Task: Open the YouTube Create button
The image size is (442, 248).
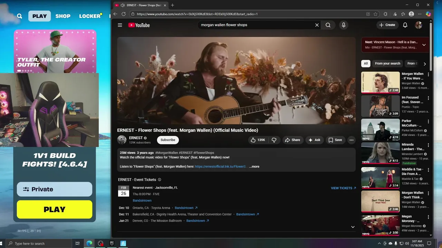Action: click(387, 25)
